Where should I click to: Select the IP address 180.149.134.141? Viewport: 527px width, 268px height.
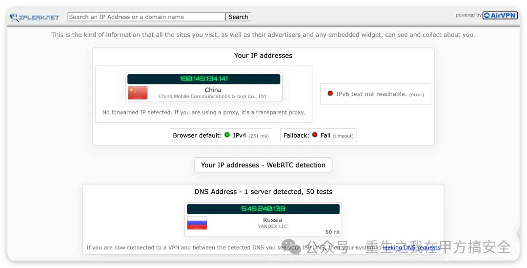point(203,79)
